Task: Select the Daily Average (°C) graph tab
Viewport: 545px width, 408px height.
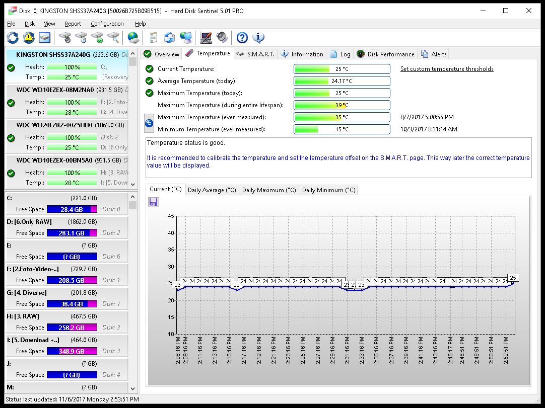Action: [x=212, y=190]
